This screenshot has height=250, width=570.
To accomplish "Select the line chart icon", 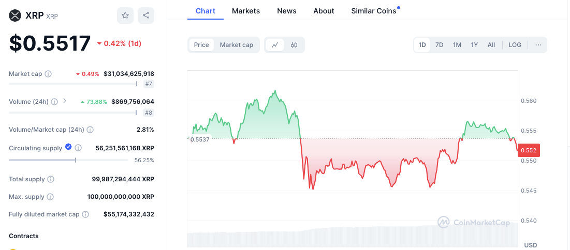I will point(275,45).
